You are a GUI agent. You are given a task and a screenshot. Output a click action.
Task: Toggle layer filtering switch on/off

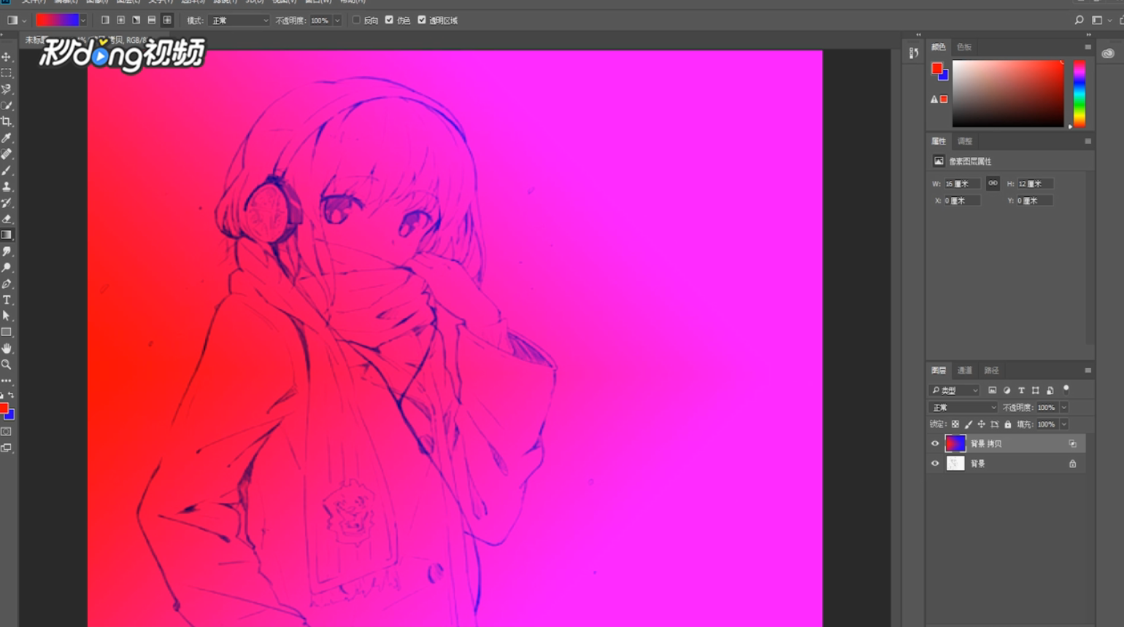(1066, 390)
